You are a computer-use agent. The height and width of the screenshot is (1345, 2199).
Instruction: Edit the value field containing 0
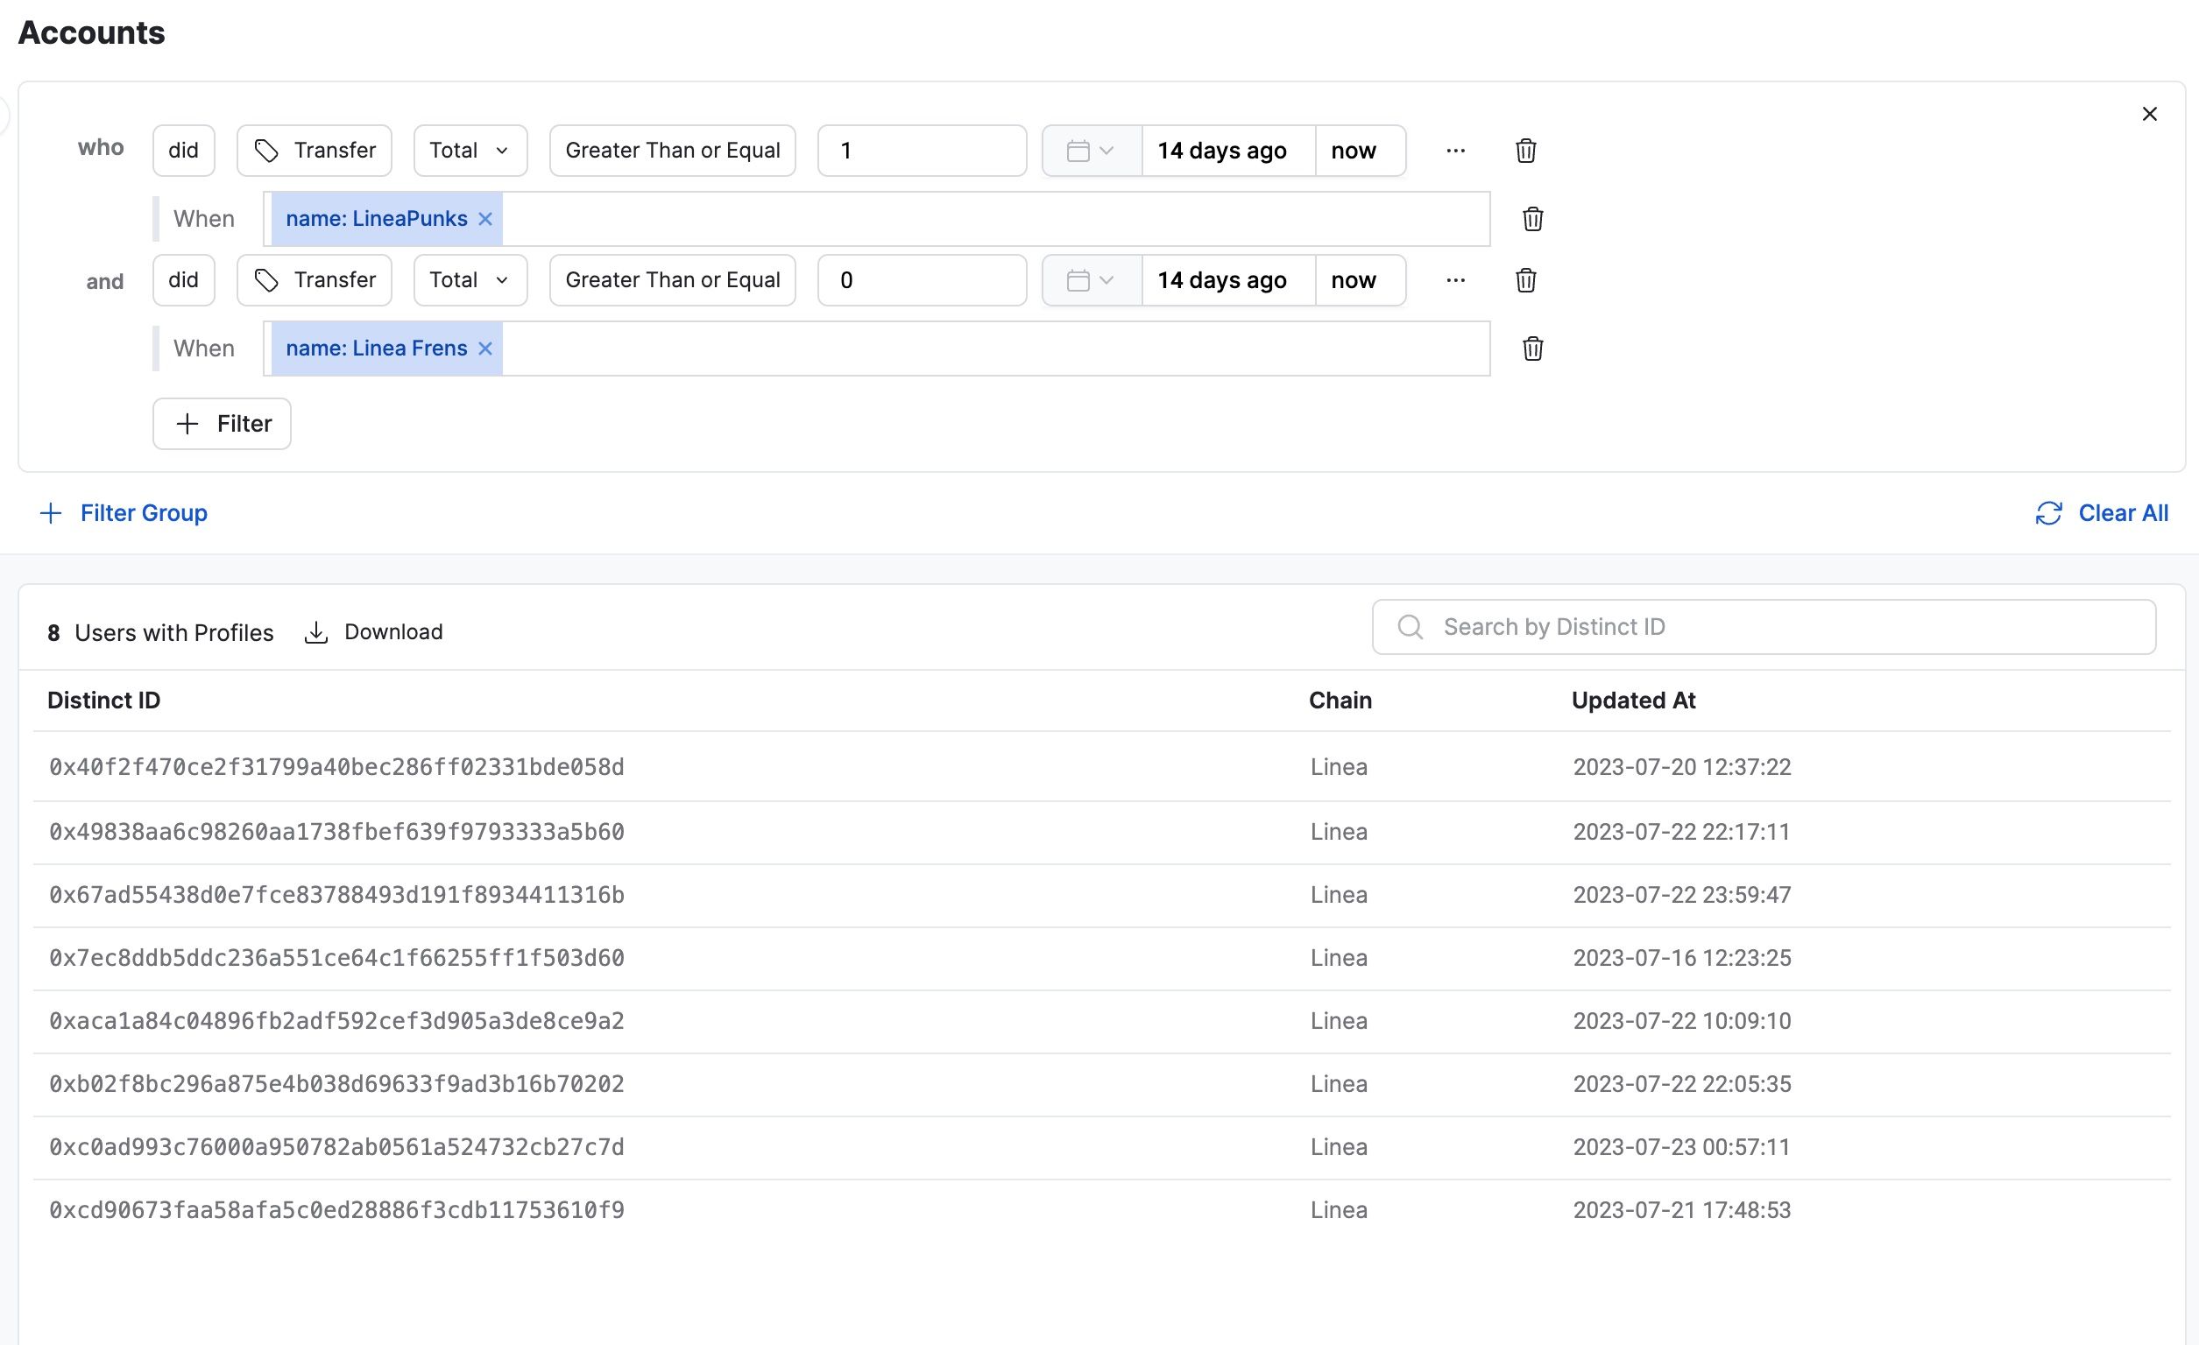click(922, 280)
